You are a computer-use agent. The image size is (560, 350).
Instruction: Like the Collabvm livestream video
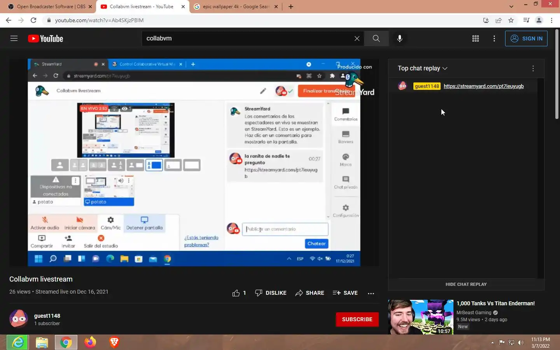tap(239, 293)
